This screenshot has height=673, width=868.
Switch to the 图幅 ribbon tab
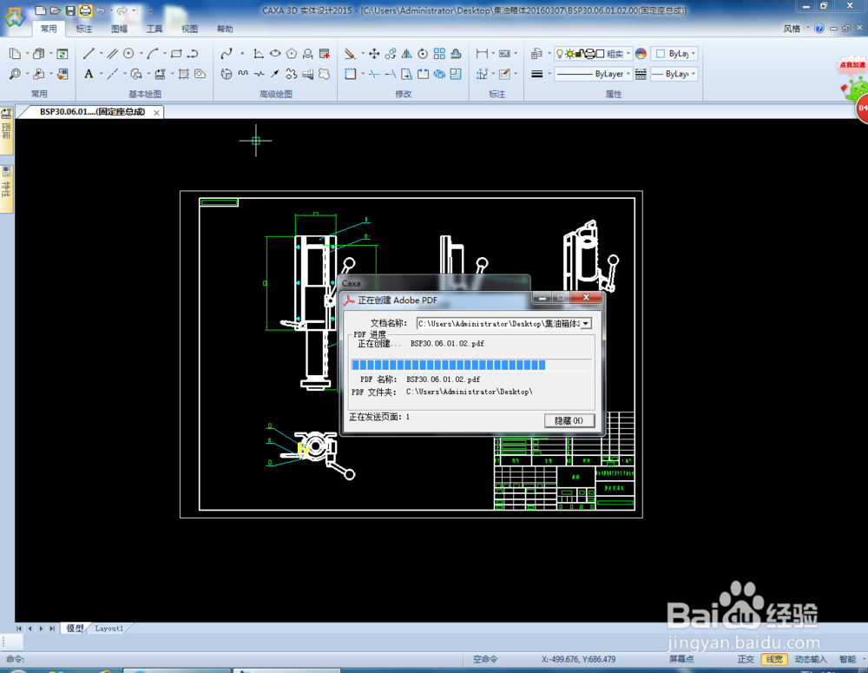point(119,29)
